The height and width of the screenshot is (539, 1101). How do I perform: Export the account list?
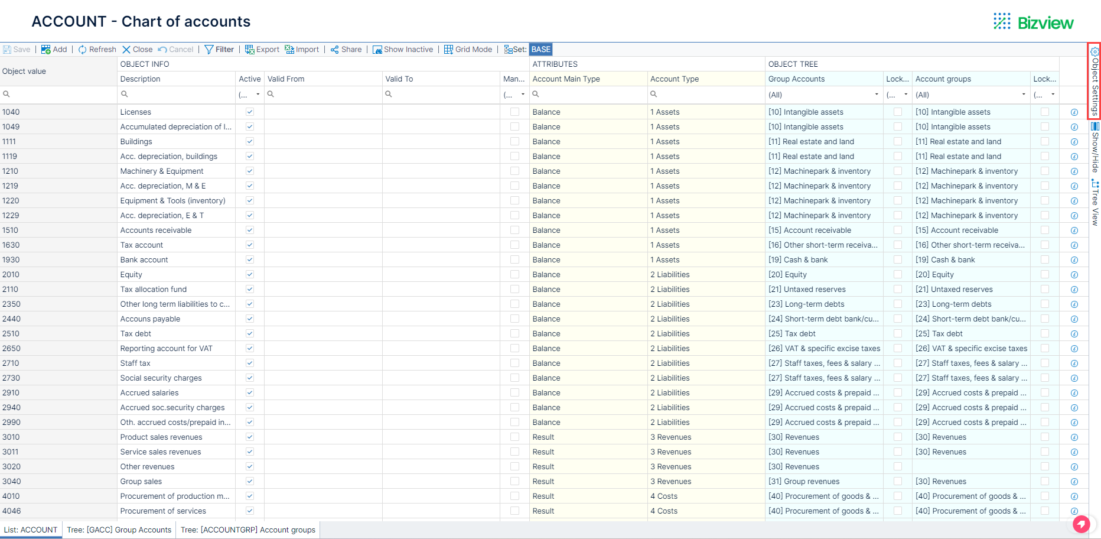262,50
